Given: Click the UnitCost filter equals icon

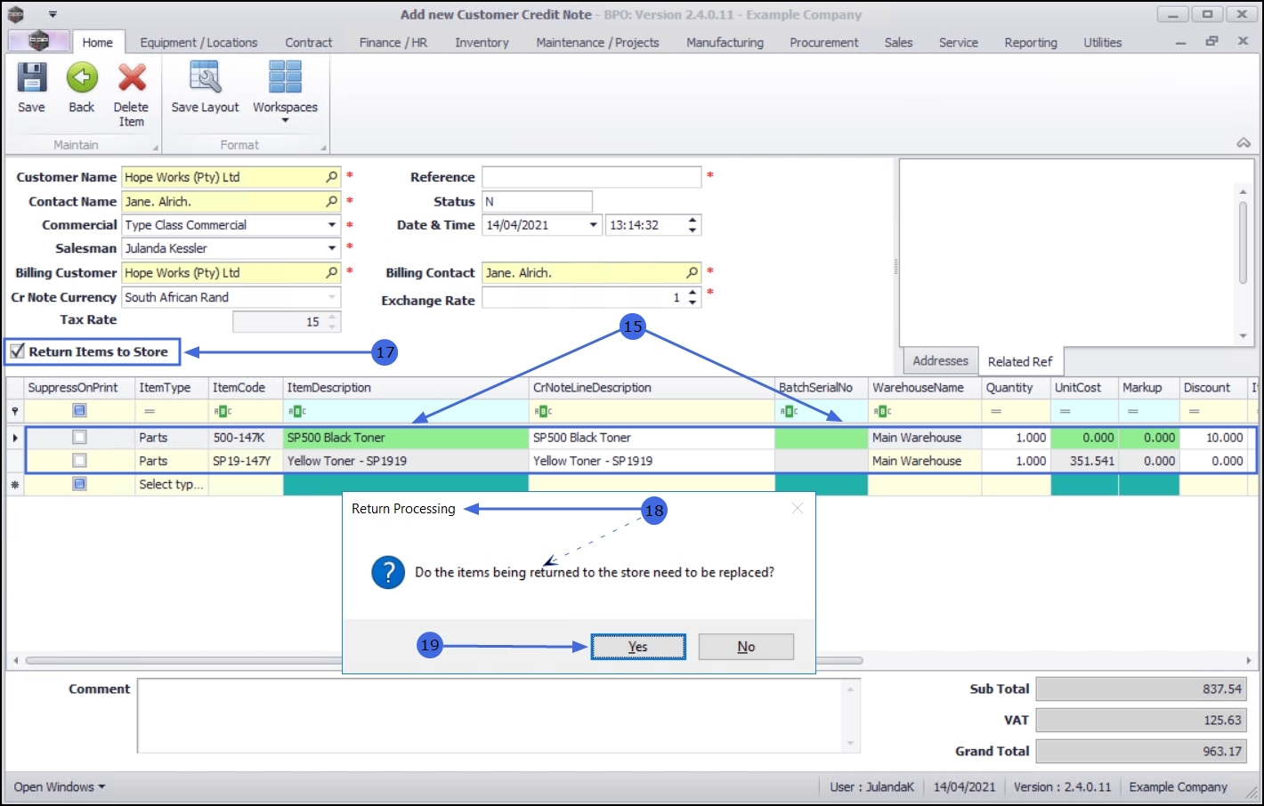Looking at the screenshot, I should pyautogui.click(x=1065, y=411).
